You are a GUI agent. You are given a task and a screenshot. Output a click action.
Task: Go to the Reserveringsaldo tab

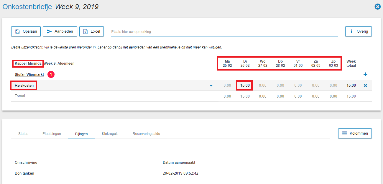tap(146, 134)
